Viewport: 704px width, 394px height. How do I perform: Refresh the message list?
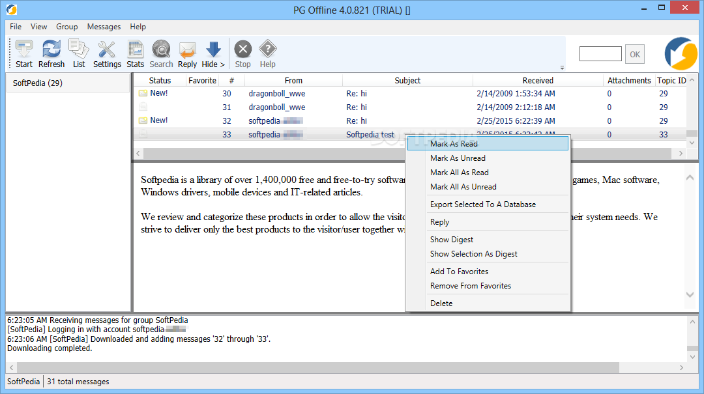(x=51, y=54)
